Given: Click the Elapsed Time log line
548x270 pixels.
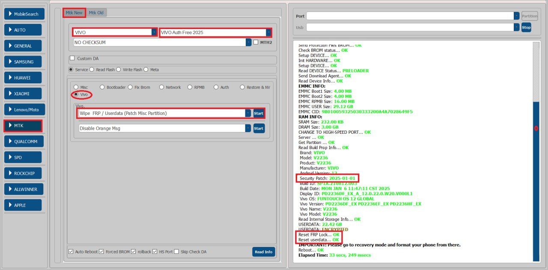Looking at the screenshot, I should 334,255.
